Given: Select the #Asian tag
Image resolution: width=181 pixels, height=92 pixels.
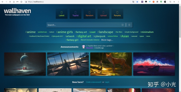Looking at the screenshot, I should (x=124, y=36).
